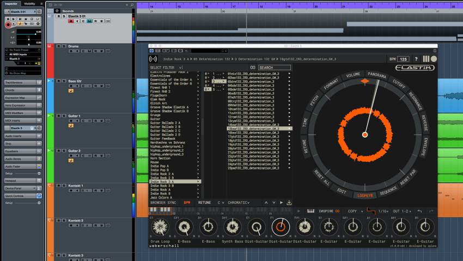Select the Drum Loop pad on C1

pos(160,227)
